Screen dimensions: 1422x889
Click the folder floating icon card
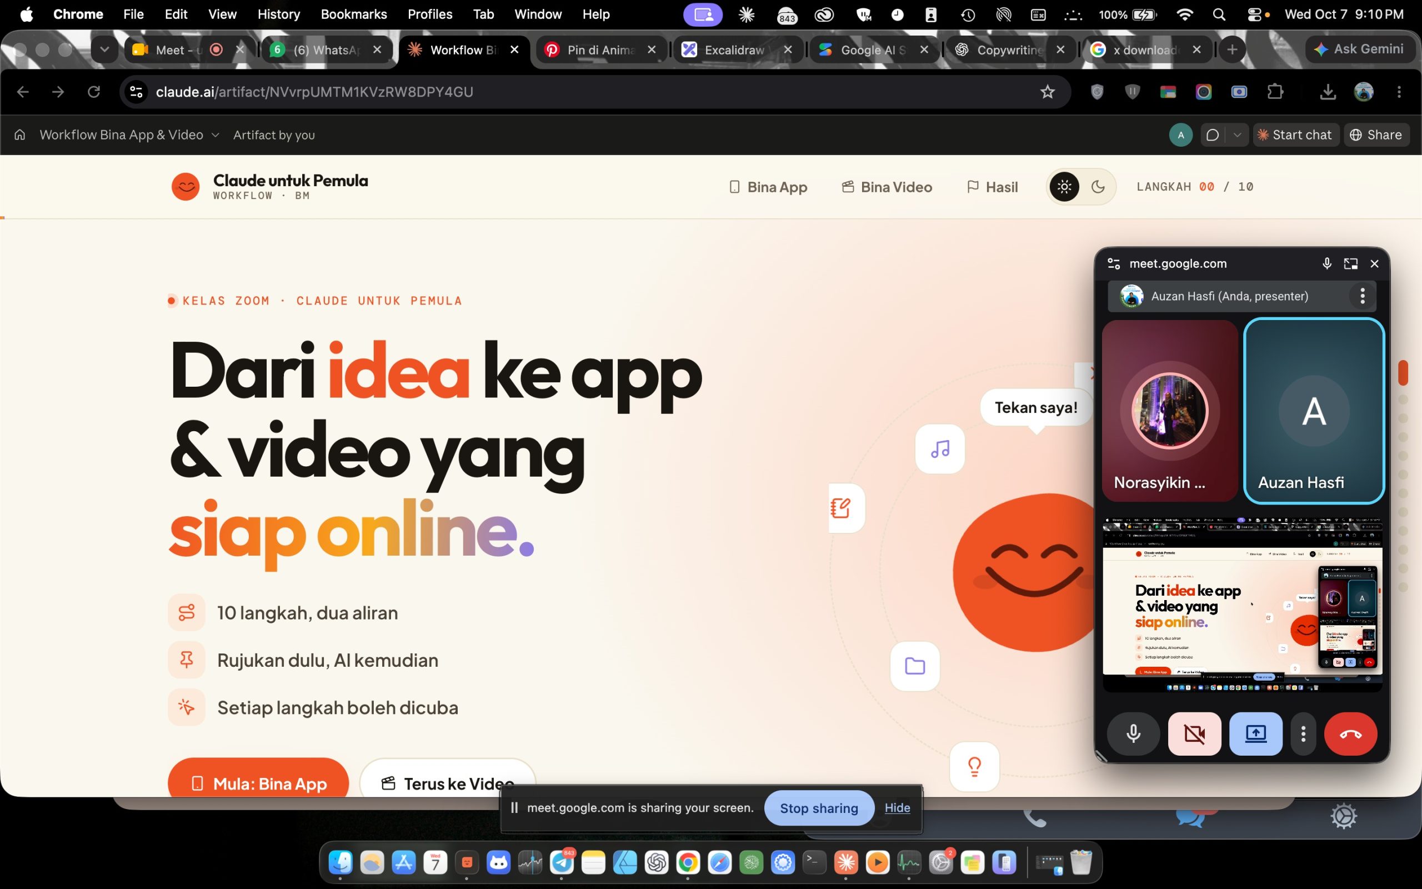pyautogui.click(x=915, y=666)
